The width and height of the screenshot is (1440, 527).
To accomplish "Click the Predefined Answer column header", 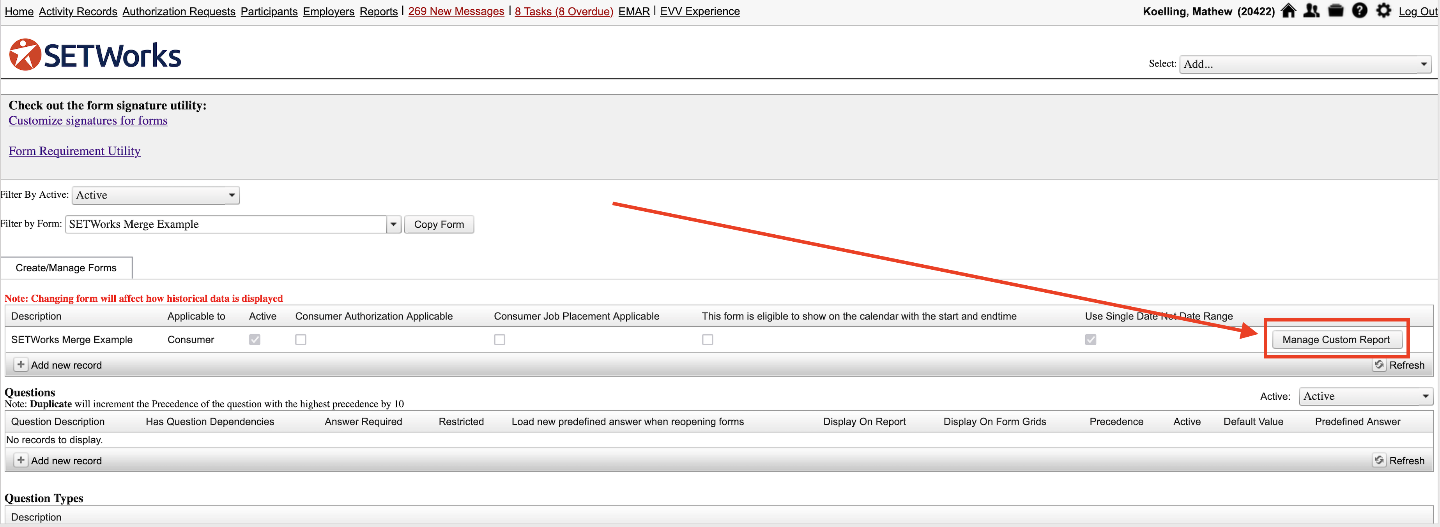I will tap(1357, 422).
